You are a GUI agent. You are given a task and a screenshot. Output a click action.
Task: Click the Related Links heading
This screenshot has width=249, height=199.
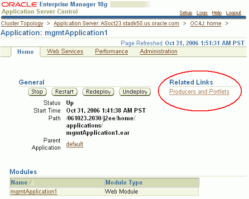coord(191,82)
